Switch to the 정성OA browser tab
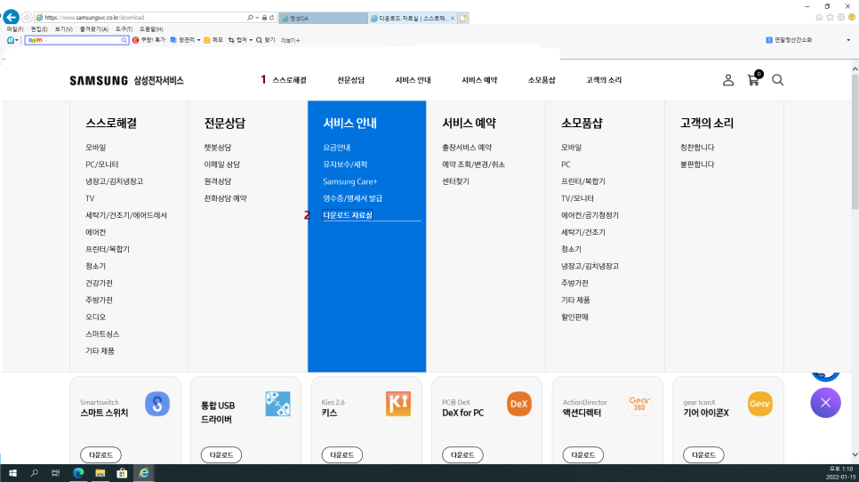The width and height of the screenshot is (859, 482). click(x=323, y=18)
